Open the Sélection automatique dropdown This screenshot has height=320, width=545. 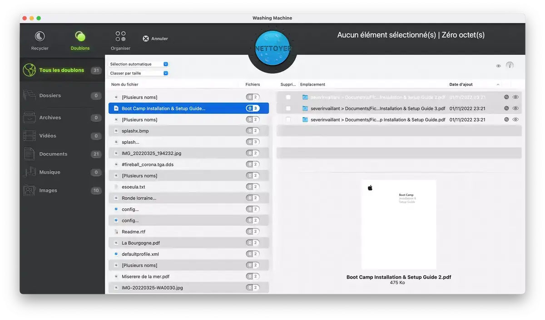coord(139,64)
